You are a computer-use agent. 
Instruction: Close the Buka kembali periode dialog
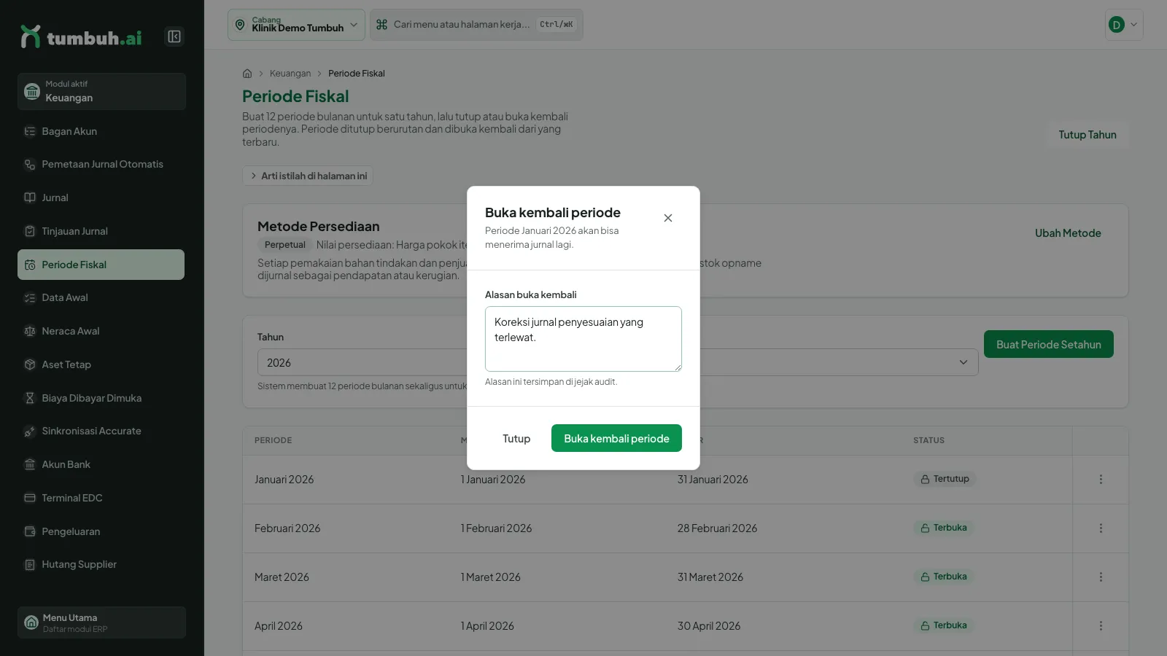[x=668, y=218]
